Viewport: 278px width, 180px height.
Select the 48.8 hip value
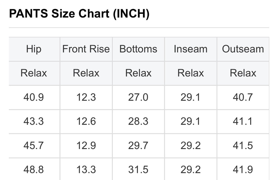pos(34,170)
